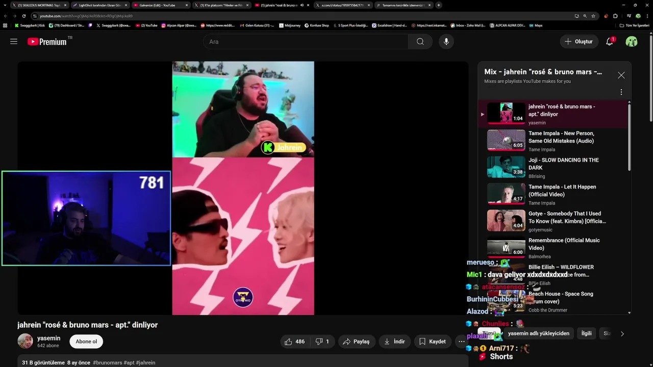Start voice search with microphone icon
Image resolution: width=653 pixels, height=367 pixels.
(x=446, y=42)
